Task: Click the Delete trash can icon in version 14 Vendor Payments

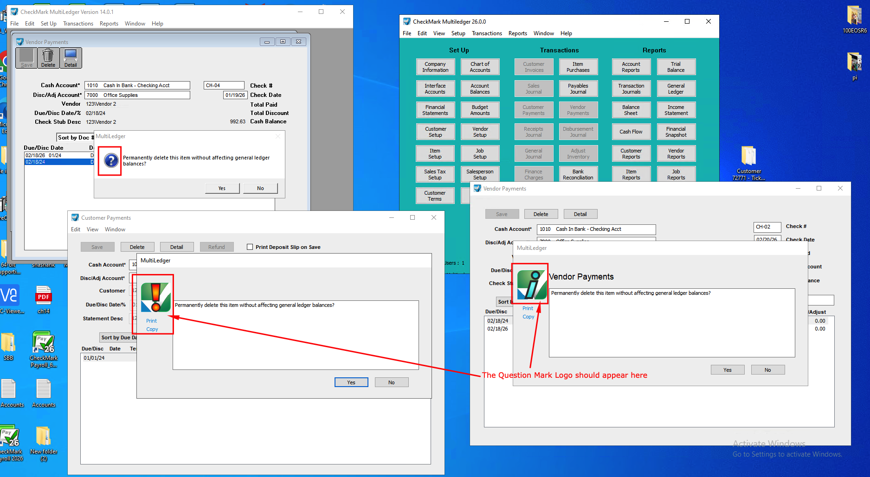Action: tap(48, 58)
